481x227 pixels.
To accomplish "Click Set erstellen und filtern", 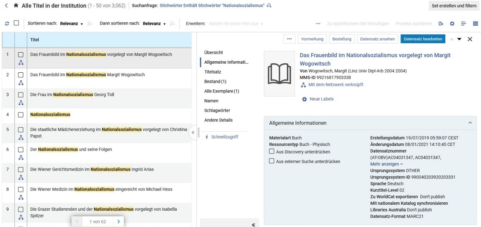I will pyautogui.click(x=454, y=6).
